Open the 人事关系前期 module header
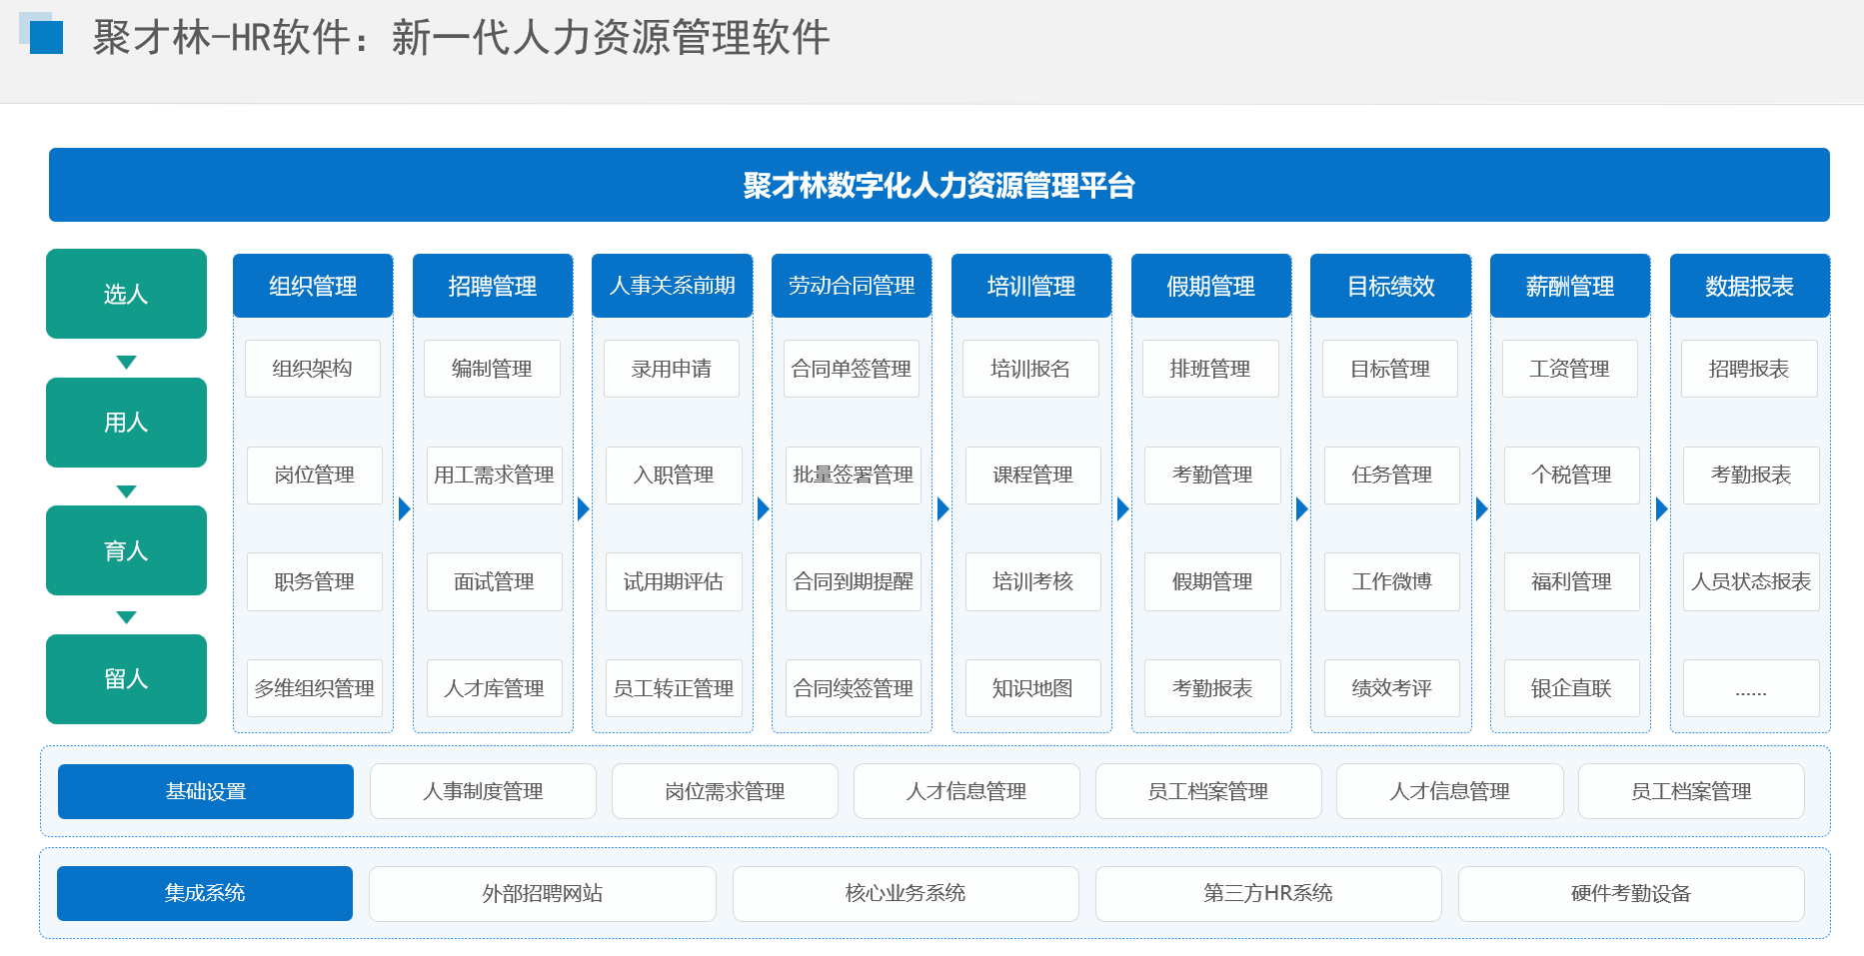The height and width of the screenshot is (956, 1864). tap(672, 286)
